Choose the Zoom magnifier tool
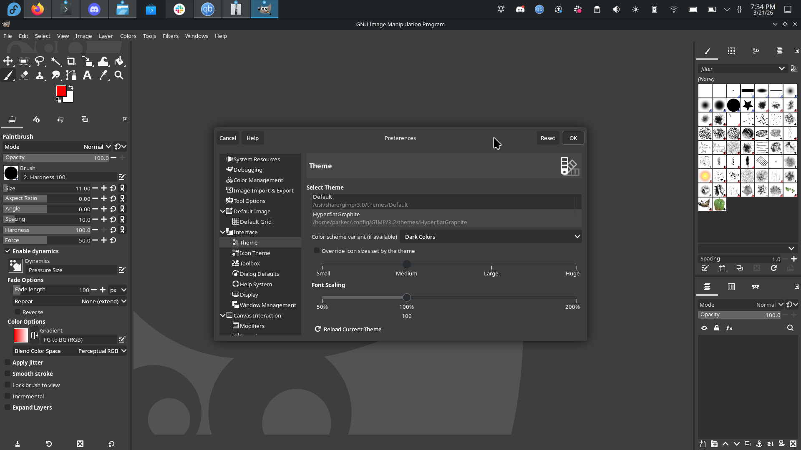This screenshot has height=450, width=801. pos(119,75)
